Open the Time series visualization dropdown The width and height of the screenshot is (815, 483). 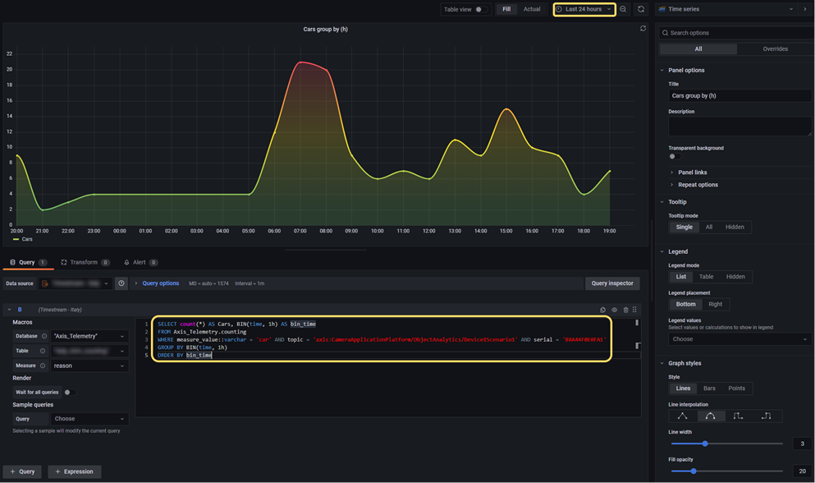[x=726, y=9]
